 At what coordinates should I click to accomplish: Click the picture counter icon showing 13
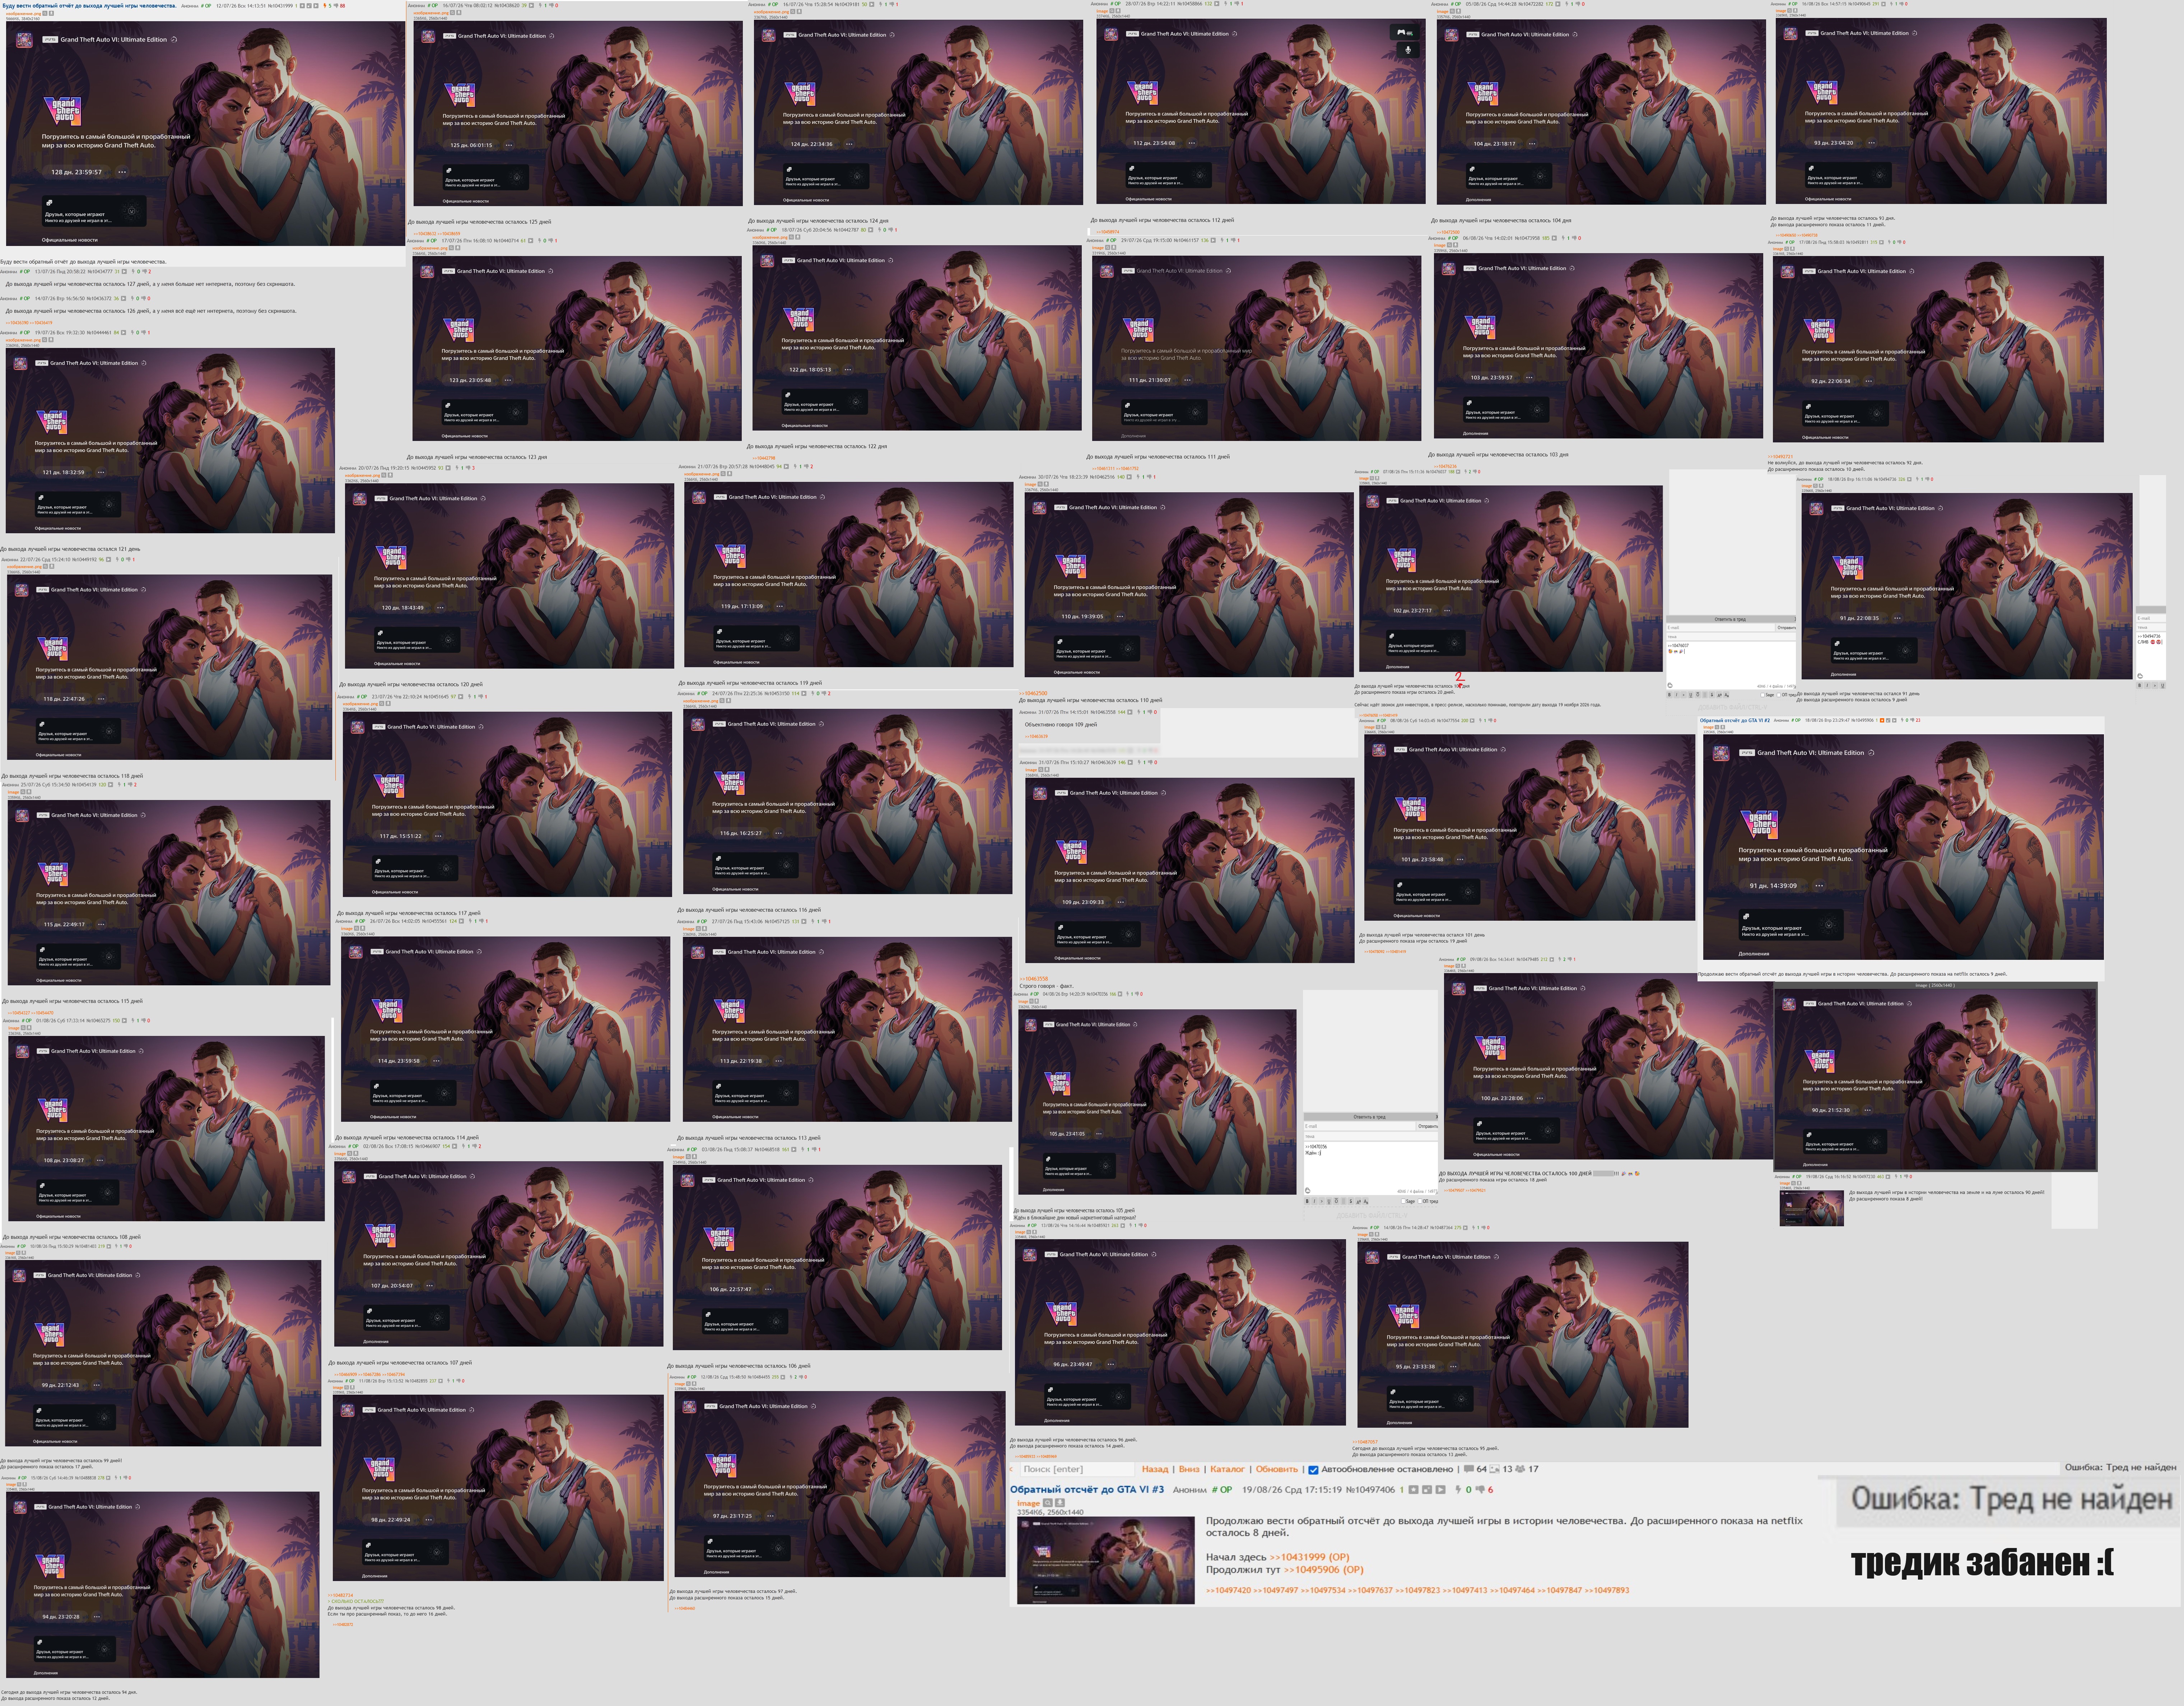click(x=1495, y=1469)
